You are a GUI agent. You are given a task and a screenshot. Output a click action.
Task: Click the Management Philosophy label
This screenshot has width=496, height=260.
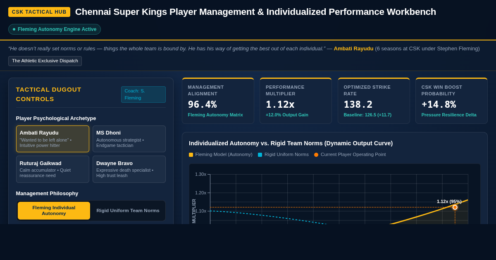point(47,194)
